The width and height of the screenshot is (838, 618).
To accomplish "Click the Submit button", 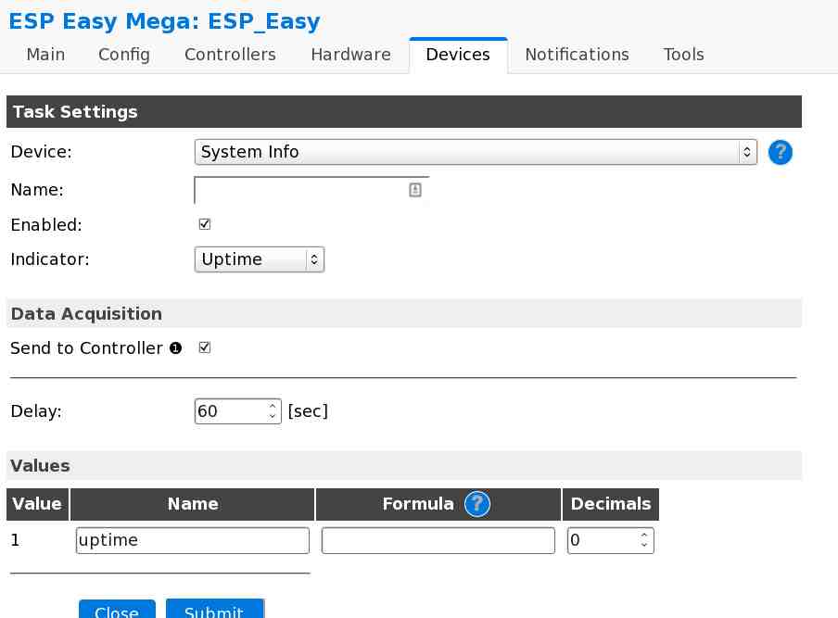I will 214,610.
